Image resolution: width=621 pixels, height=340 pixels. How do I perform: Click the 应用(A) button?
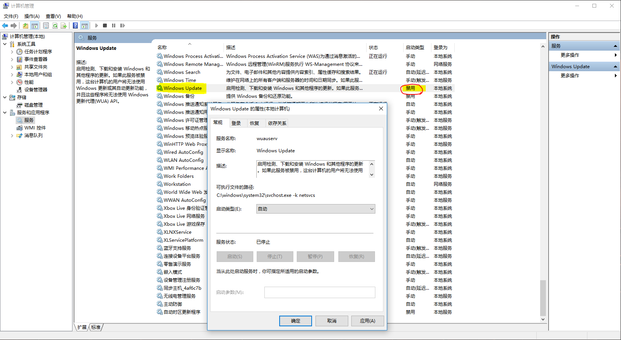368,321
